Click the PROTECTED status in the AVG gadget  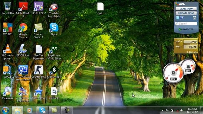point(186,29)
